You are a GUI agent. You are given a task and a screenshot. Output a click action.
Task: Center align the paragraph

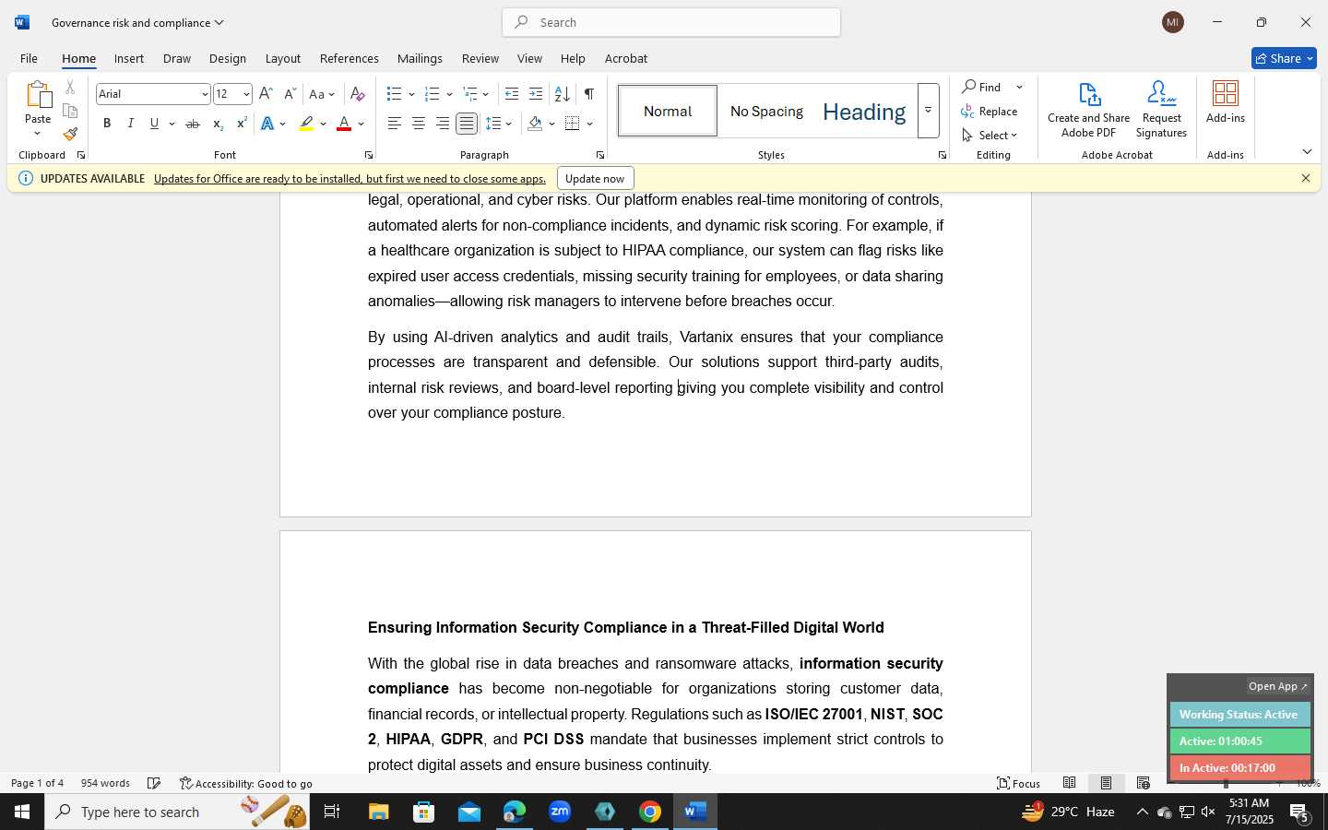[419, 124]
